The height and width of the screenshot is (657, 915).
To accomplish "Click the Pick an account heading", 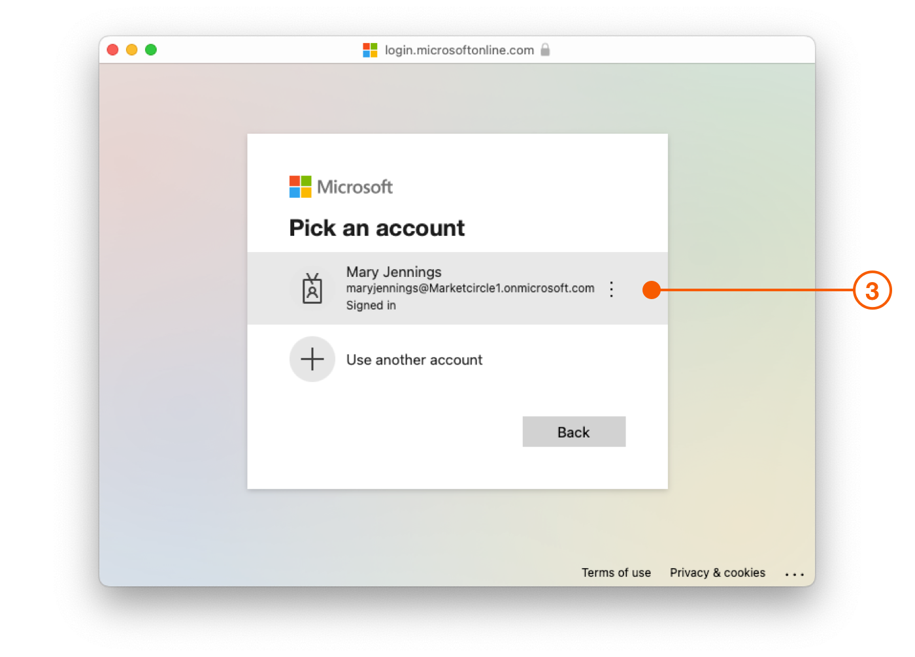I will pyautogui.click(x=376, y=228).
